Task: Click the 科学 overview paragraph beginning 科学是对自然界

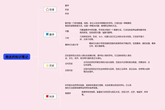Action: click(x=98, y=86)
